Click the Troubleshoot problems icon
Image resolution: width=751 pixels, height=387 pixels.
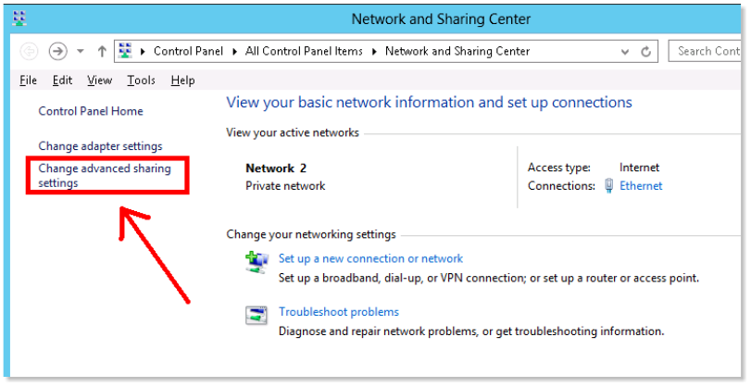point(257,316)
